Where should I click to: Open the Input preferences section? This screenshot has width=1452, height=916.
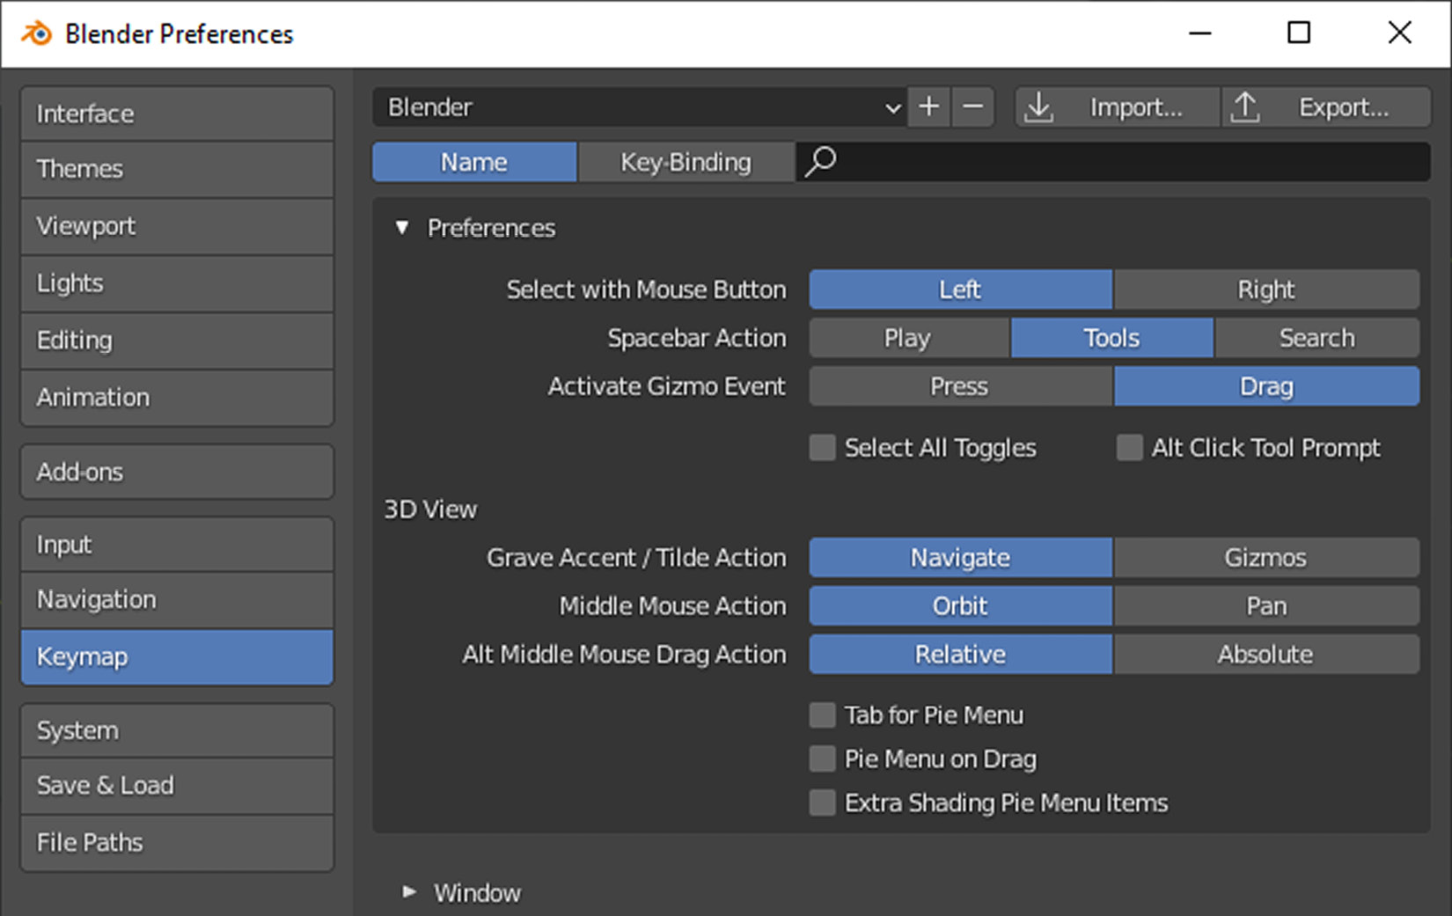[177, 545]
